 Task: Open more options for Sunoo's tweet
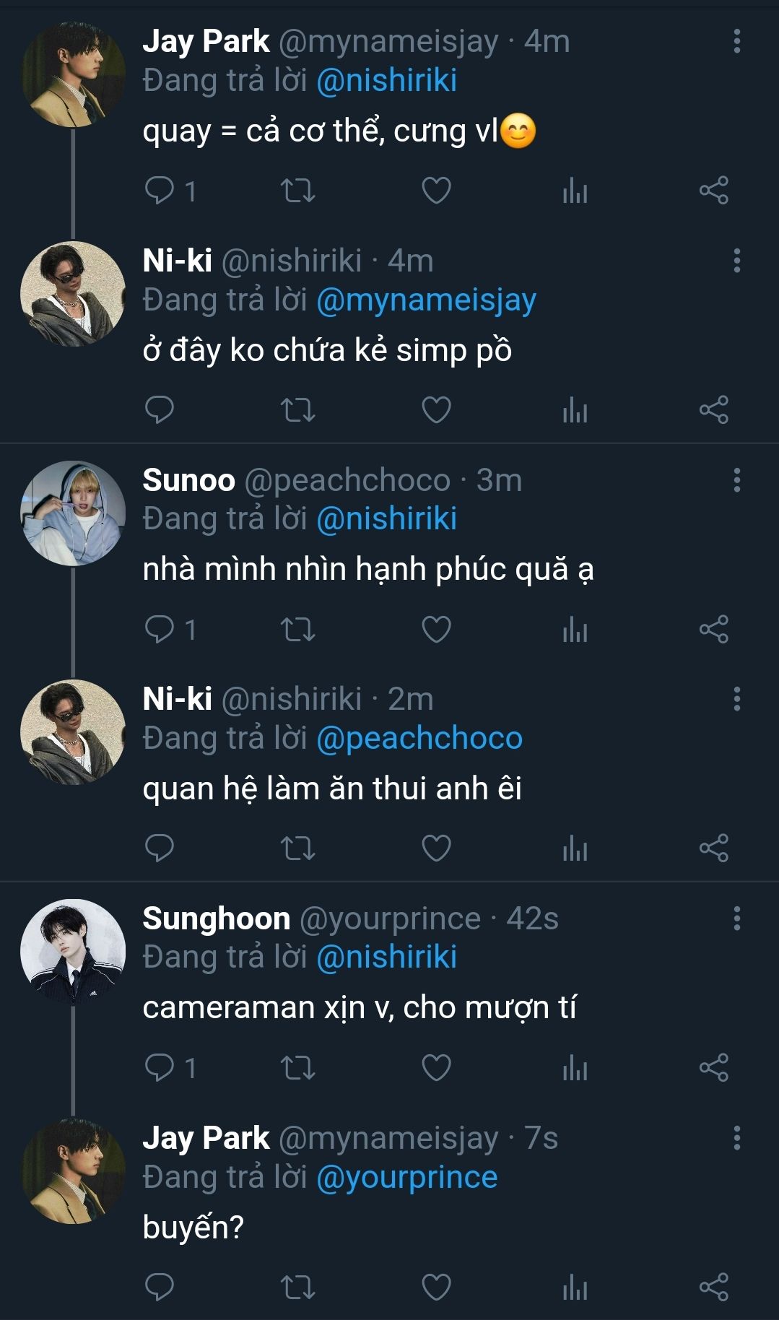(736, 480)
